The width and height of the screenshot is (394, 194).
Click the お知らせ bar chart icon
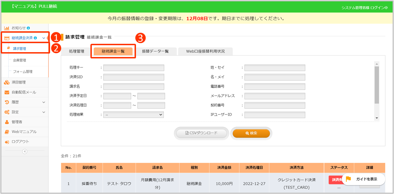tap(7, 28)
